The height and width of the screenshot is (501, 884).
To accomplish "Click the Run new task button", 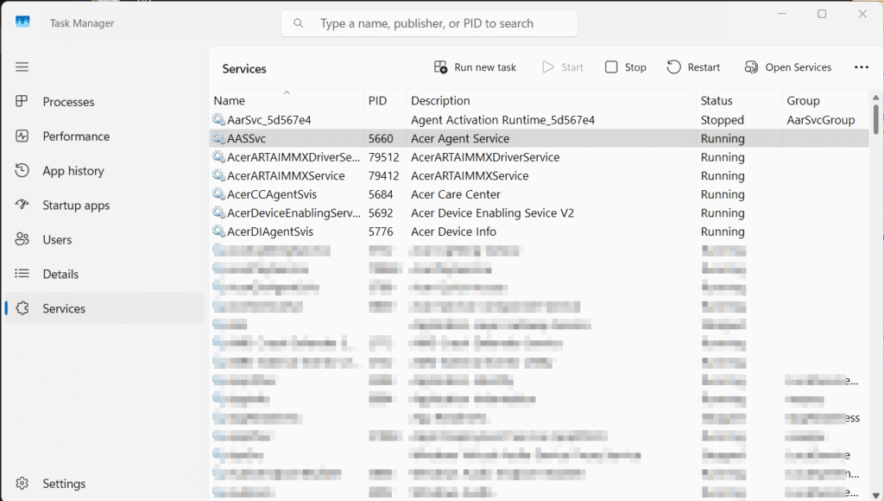I will click(476, 67).
